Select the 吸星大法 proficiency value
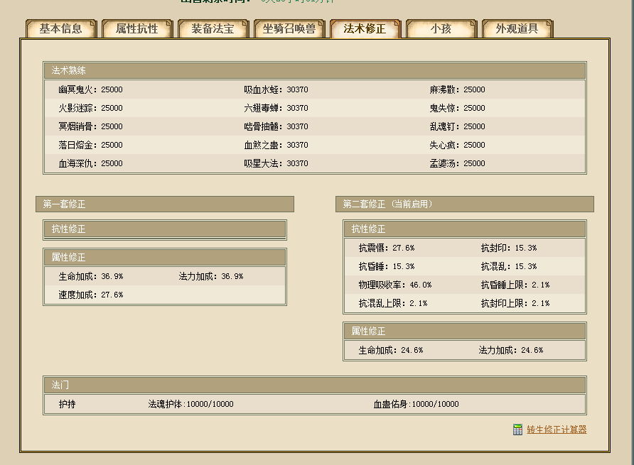 [x=276, y=164]
